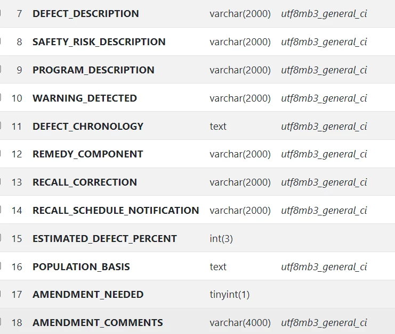Select the DEFECT_CHRONOLOGY column name
395x334 pixels.
[x=88, y=126]
